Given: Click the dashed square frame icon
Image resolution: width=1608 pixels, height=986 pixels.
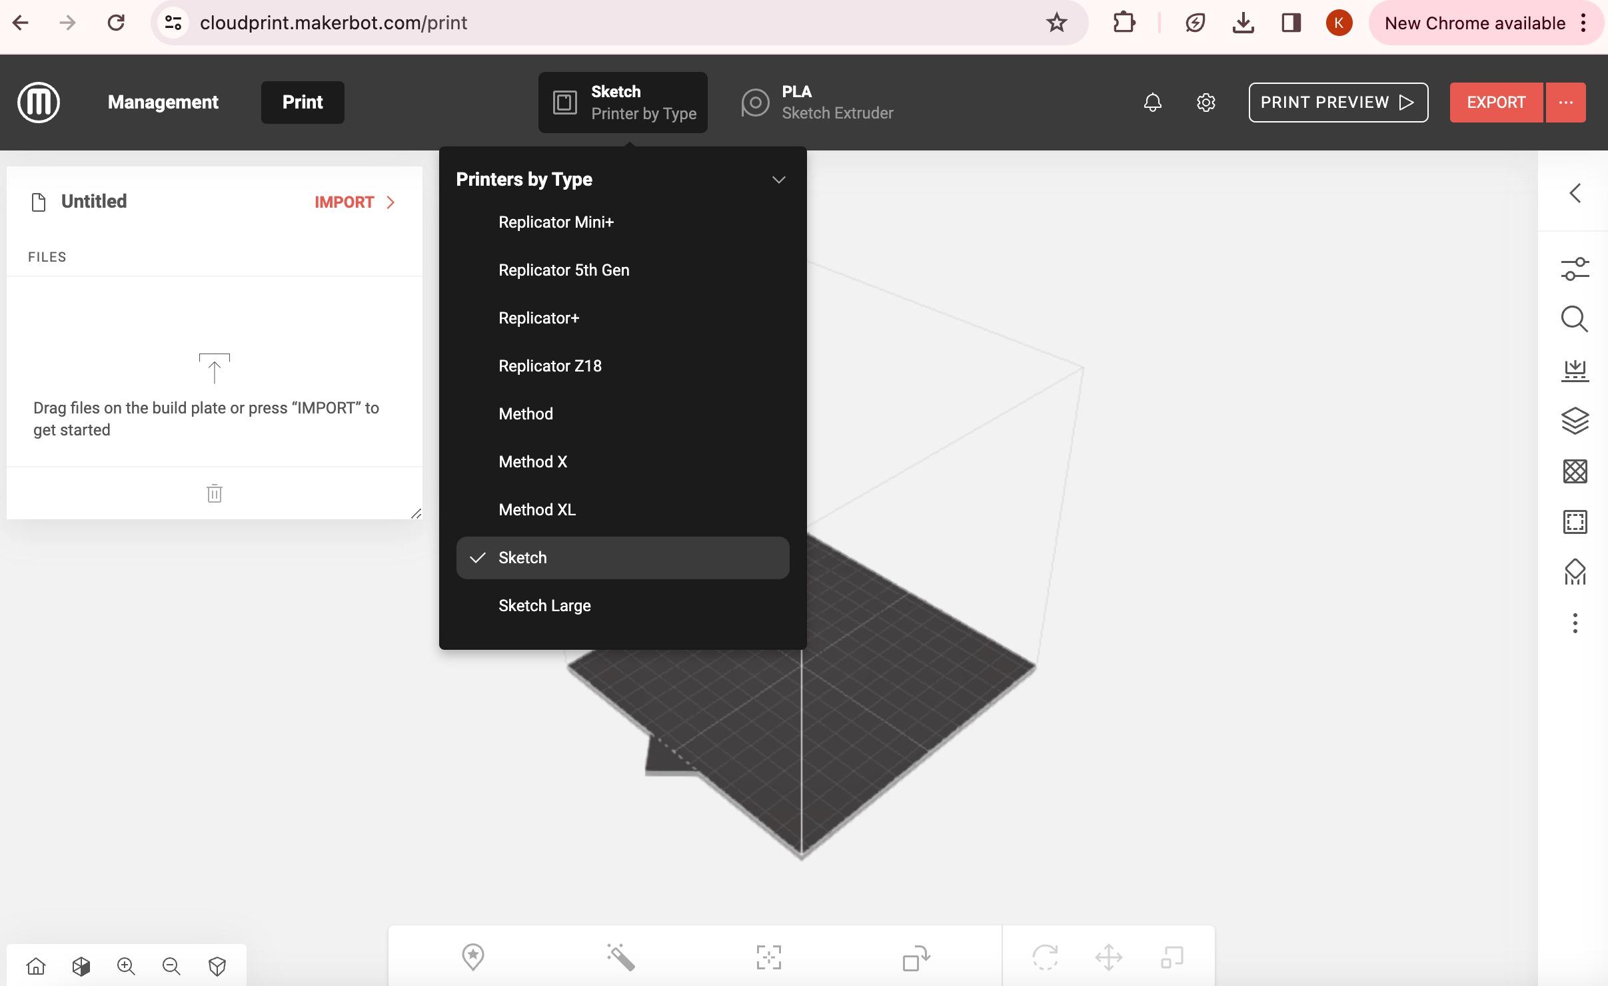Looking at the screenshot, I should click(x=1575, y=522).
